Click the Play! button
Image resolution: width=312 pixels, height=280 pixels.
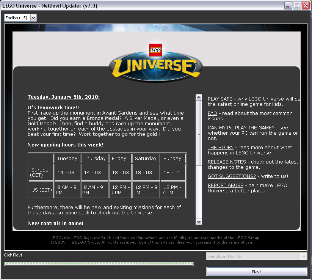tap(257, 272)
